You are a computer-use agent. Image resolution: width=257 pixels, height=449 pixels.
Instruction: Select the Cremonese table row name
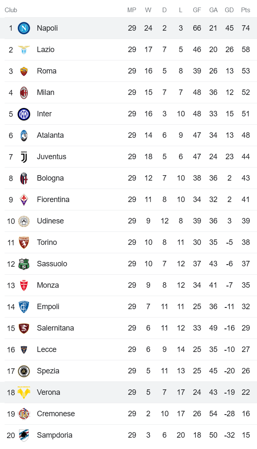pyautogui.click(x=56, y=414)
